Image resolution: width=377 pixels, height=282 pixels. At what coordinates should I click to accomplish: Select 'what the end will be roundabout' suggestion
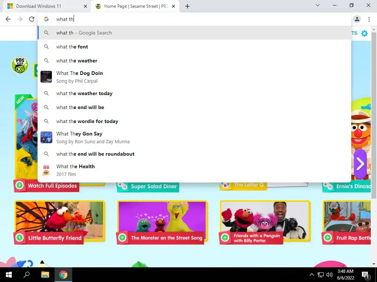(194, 154)
